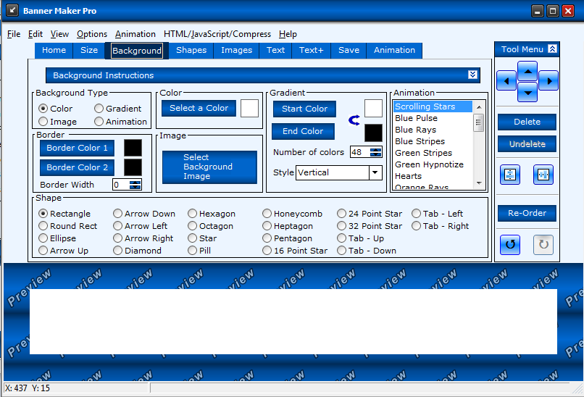Image resolution: width=584 pixels, height=397 pixels.
Task: Open the Options menu
Action: [92, 34]
